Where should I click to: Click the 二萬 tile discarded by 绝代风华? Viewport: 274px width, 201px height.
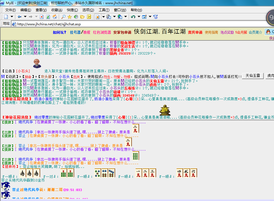click(x=135, y=129)
